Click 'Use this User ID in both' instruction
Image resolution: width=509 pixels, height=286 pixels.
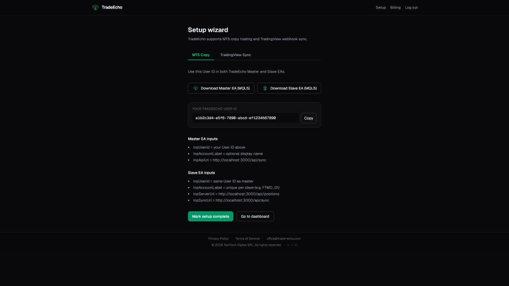click(x=236, y=71)
